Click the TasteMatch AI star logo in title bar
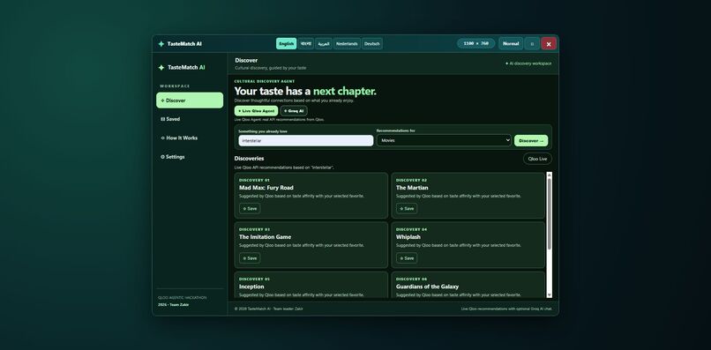 pos(161,44)
